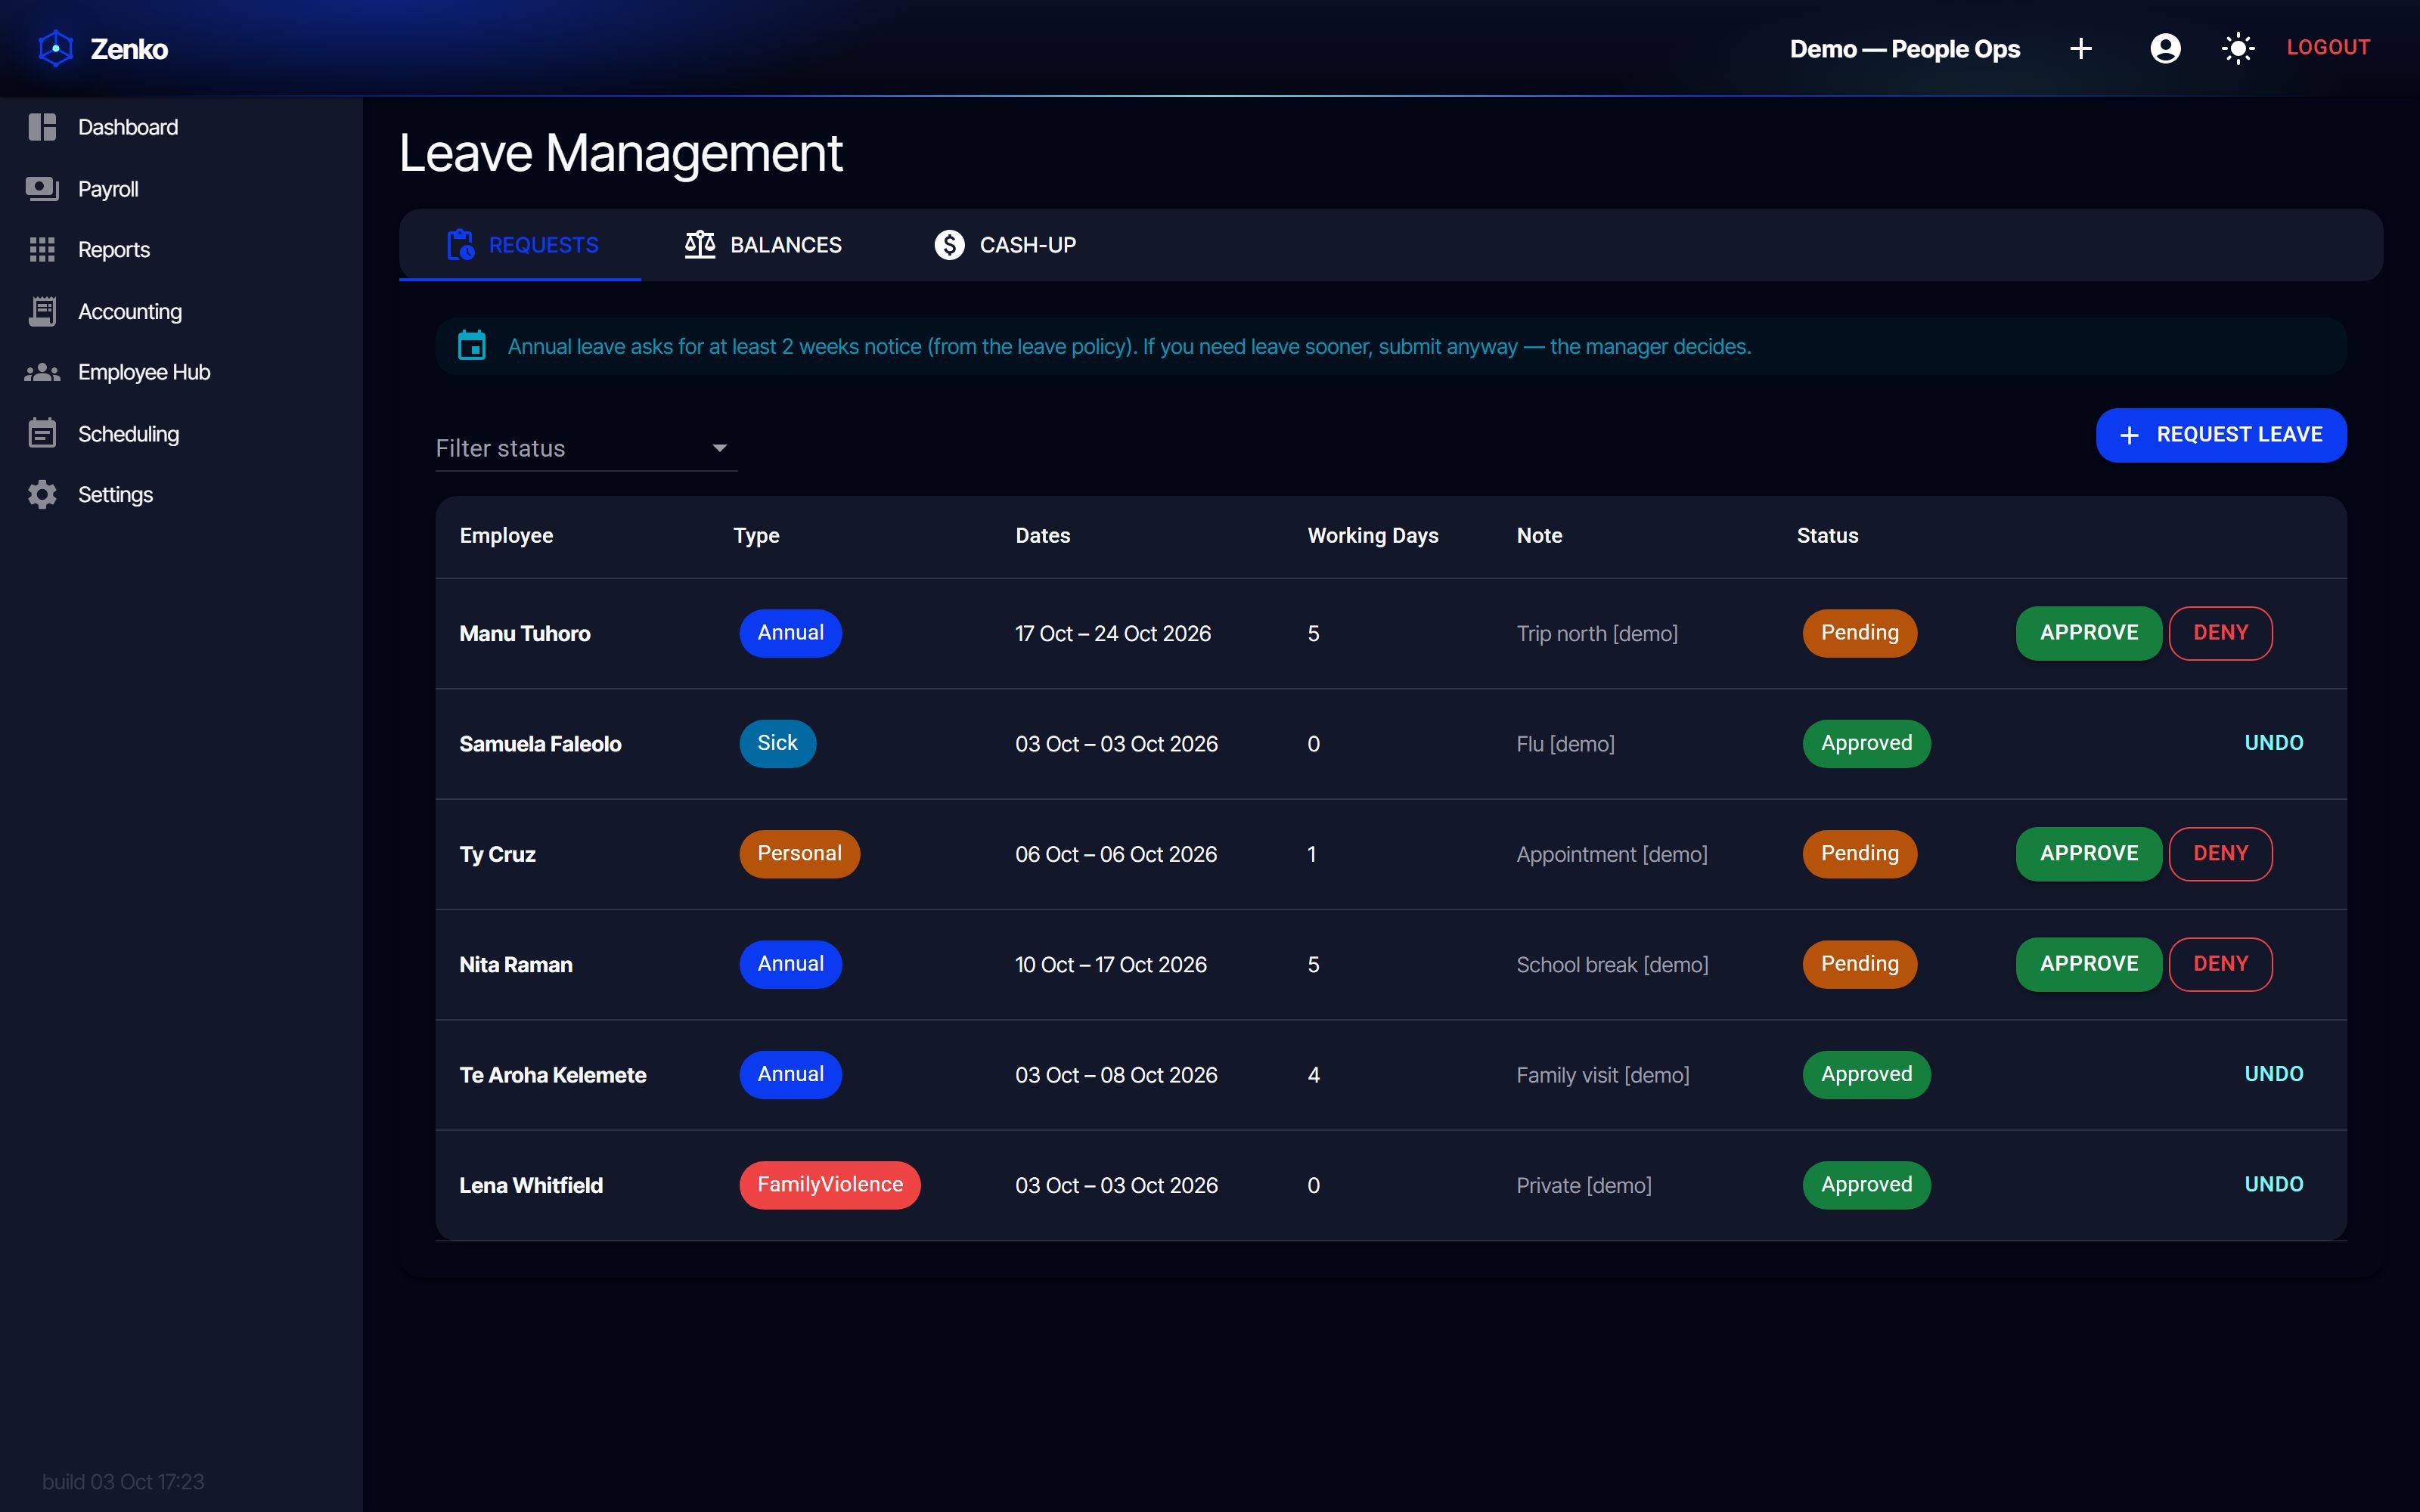Click the Sick type chip
This screenshot has width=2420, height=1512.
pyautogui.click(x=777, y=743)
